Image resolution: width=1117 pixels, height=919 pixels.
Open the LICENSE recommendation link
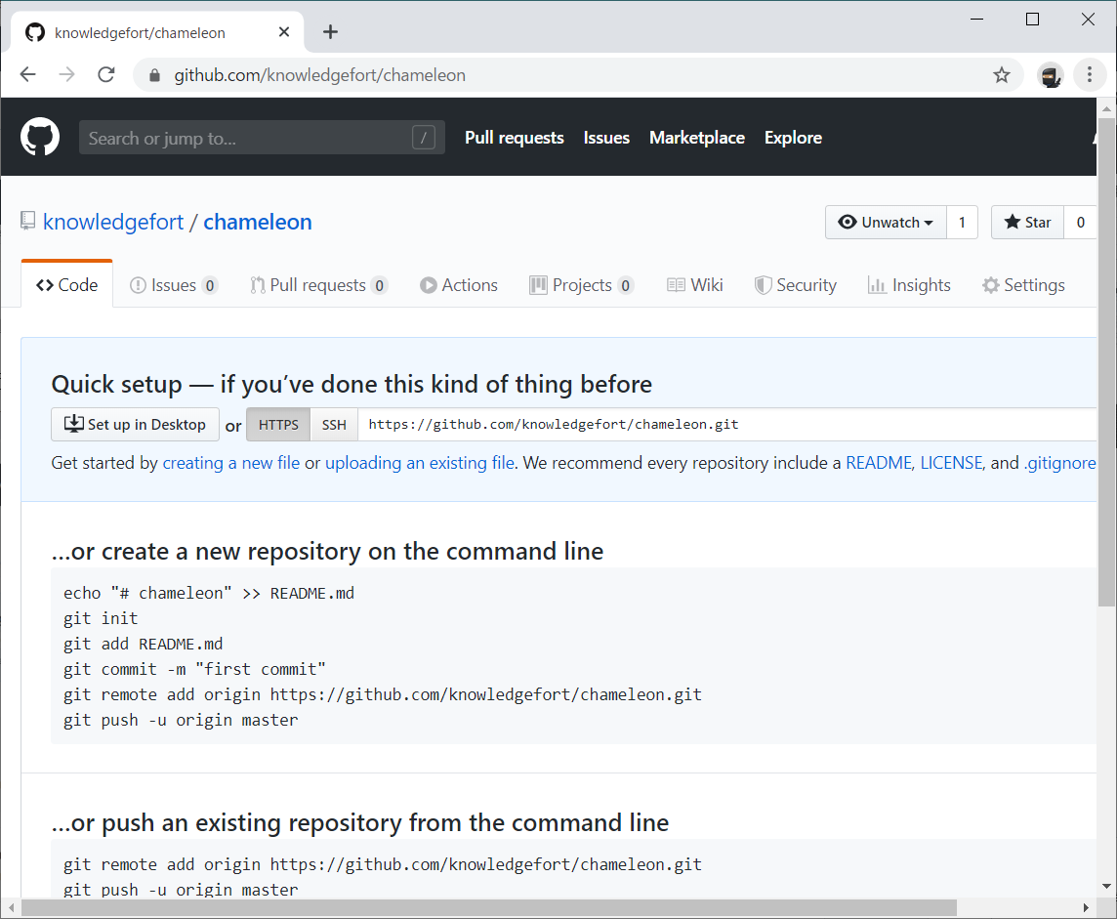click(x=951, y=463)
